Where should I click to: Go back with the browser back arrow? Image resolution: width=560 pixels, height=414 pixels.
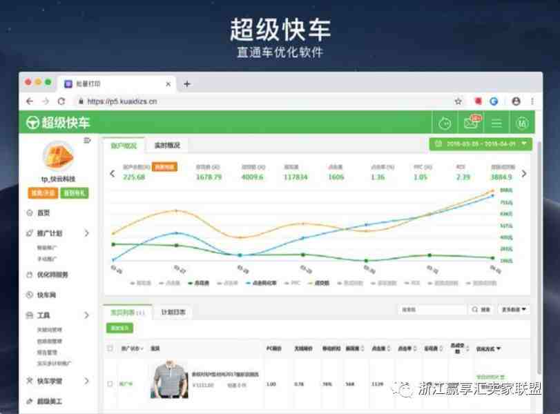30,101
